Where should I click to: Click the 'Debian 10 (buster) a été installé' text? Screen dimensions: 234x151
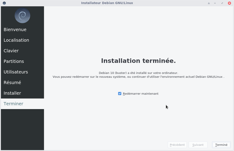click(x=138, y=73)
